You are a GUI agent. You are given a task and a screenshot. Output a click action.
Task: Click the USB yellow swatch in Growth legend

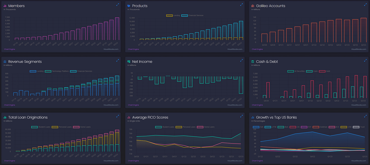pos(344,127)
